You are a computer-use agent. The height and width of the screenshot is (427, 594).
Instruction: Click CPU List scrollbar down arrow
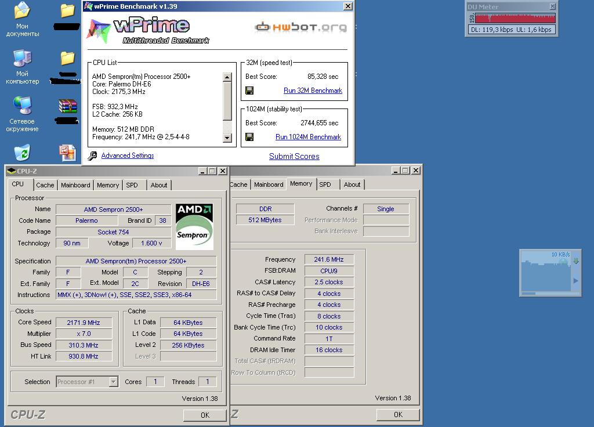[227, 138]
